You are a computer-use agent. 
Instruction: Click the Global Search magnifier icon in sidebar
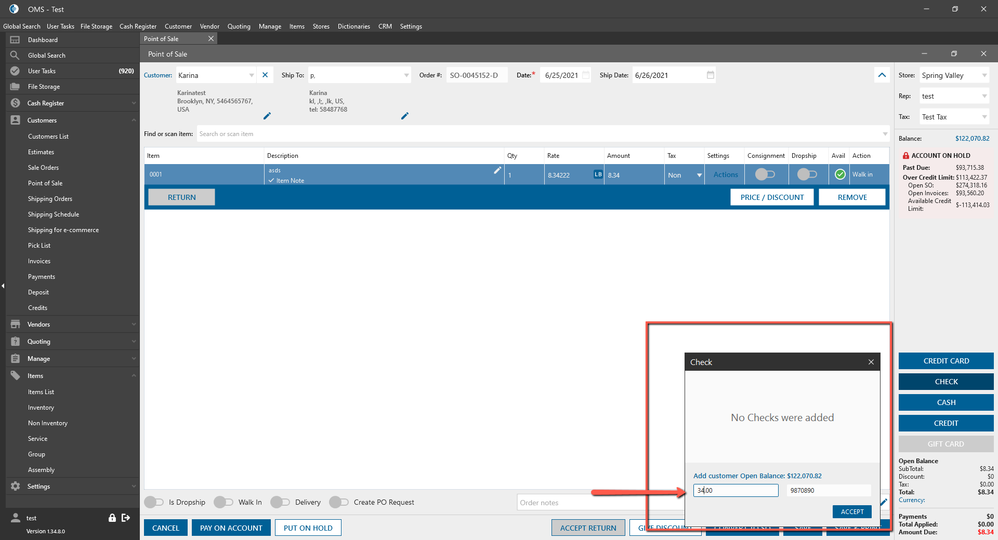point(15,55)
